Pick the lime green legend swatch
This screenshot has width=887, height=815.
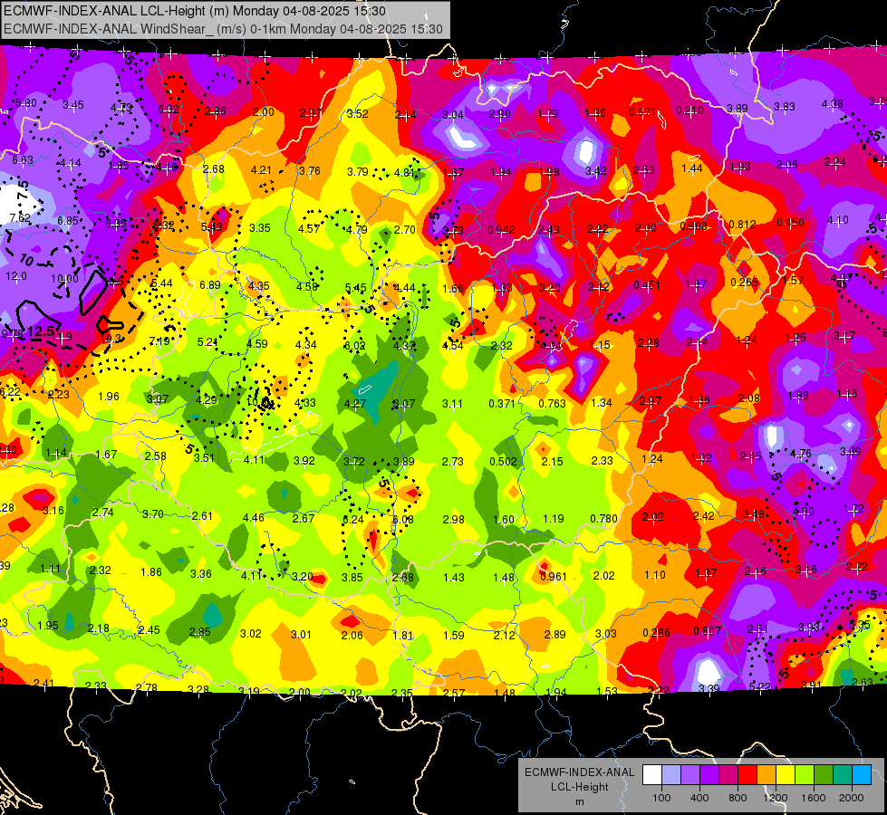click(805, 775)
